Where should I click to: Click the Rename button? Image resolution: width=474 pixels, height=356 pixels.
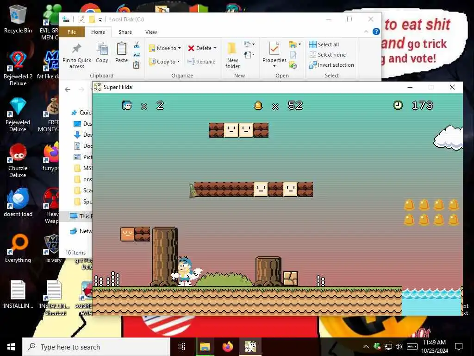[201, 62]
